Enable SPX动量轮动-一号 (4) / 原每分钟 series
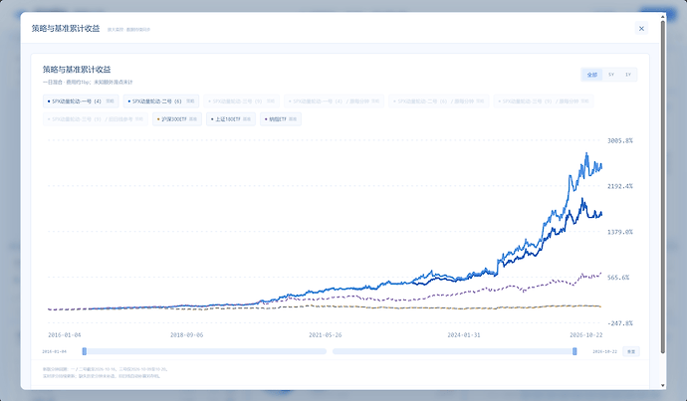Viewport: 687px width, 401px height. (334, 101)
